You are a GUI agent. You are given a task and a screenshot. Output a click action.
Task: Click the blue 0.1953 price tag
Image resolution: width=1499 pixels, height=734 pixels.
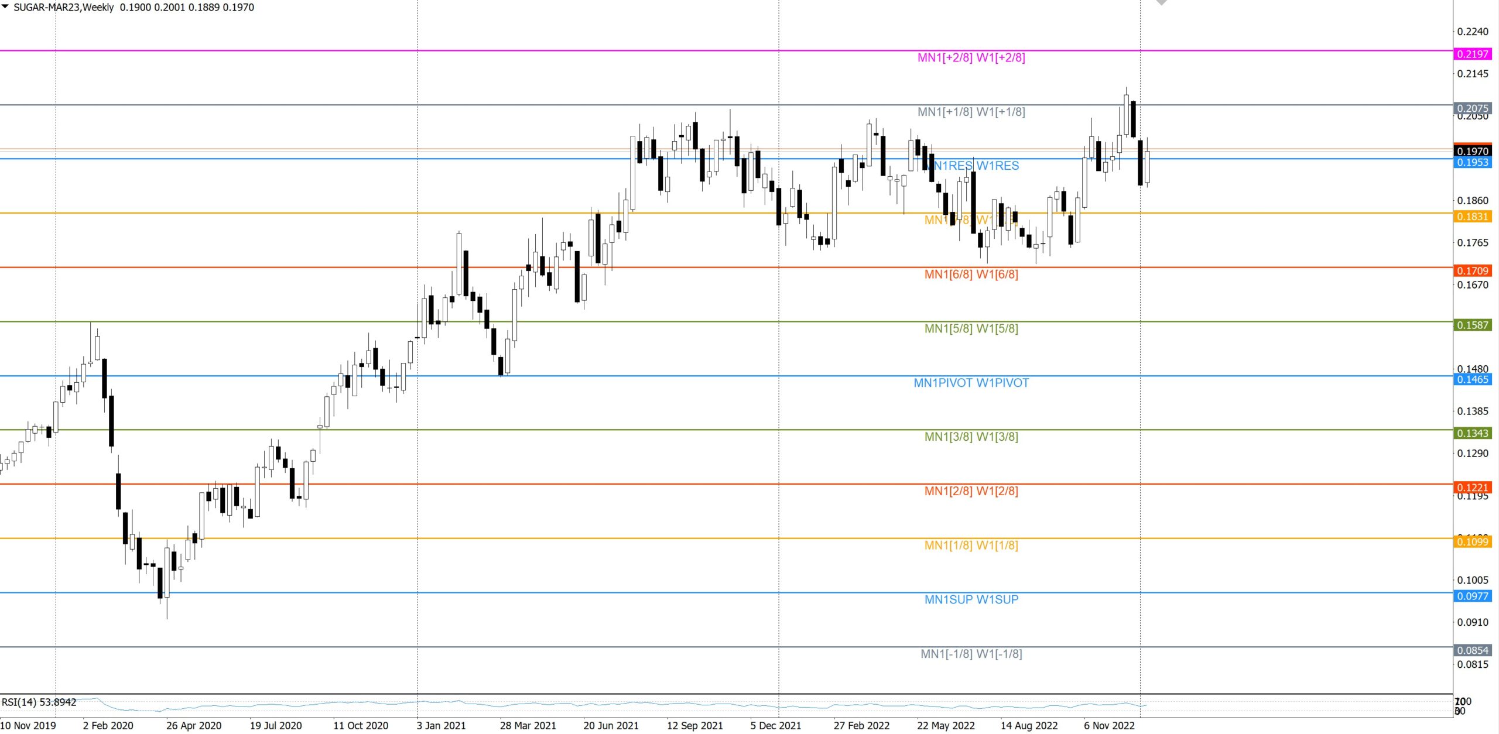(x=1472, y=162)
